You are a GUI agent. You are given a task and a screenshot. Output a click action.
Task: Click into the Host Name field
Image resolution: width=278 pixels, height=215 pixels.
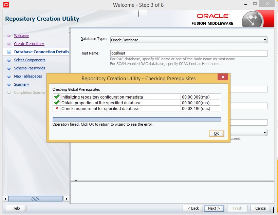click(189, 53)
